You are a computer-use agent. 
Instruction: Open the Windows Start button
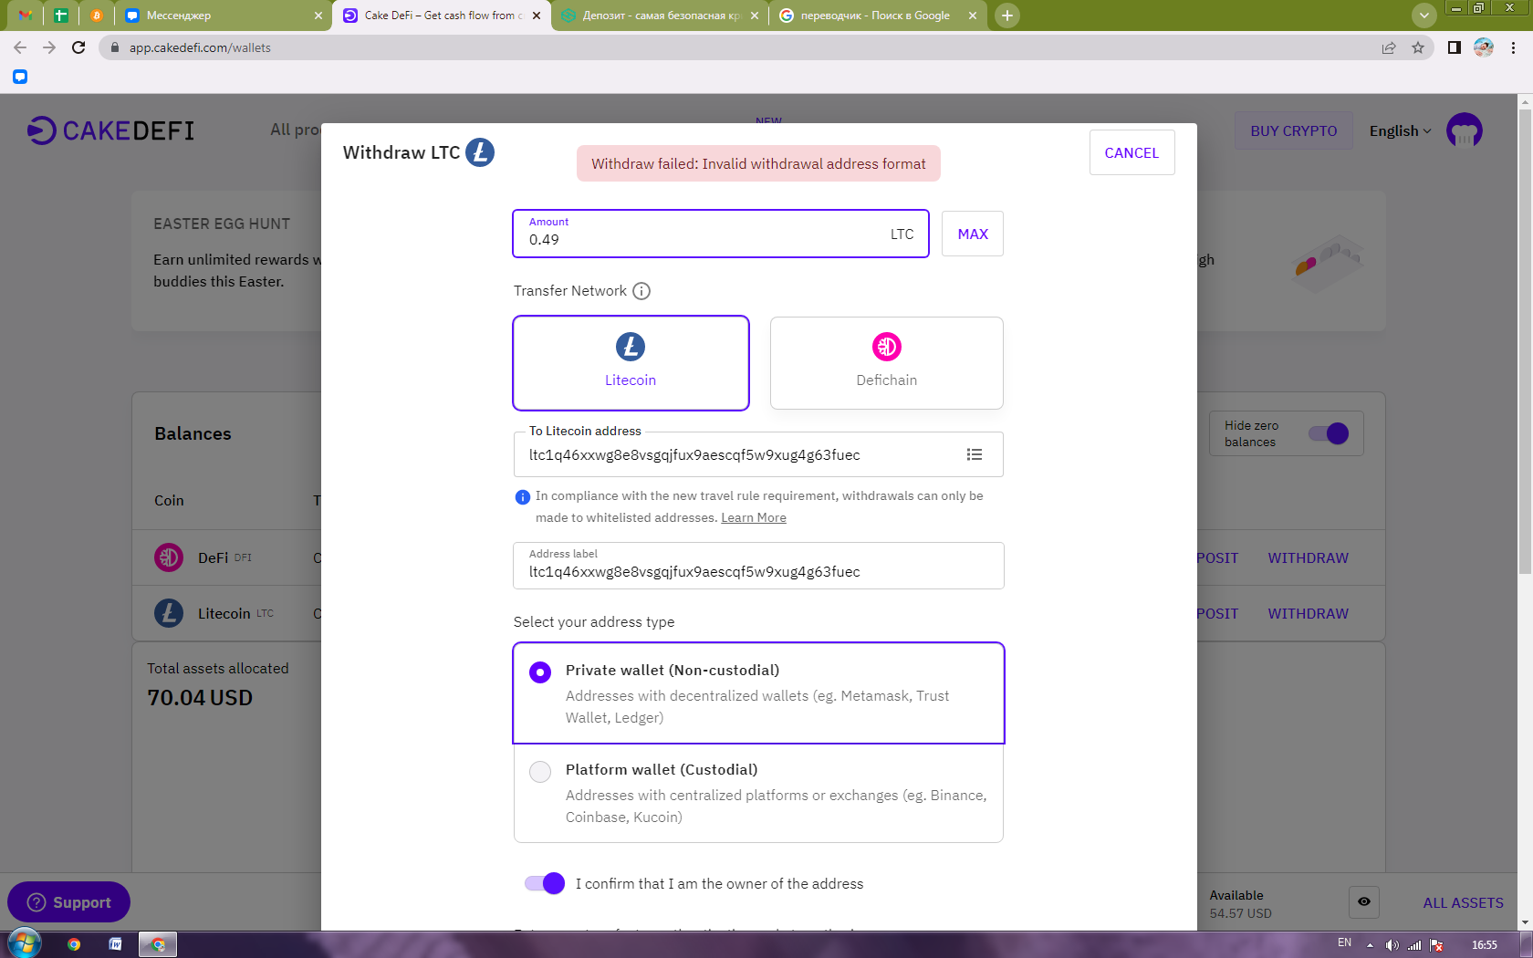[25, 943]
